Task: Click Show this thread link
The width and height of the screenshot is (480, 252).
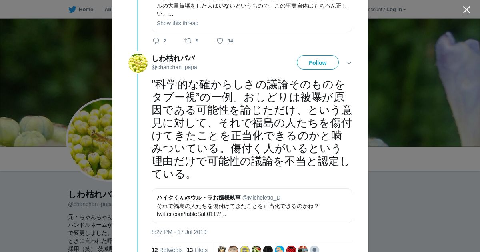Action: point(178,23)
